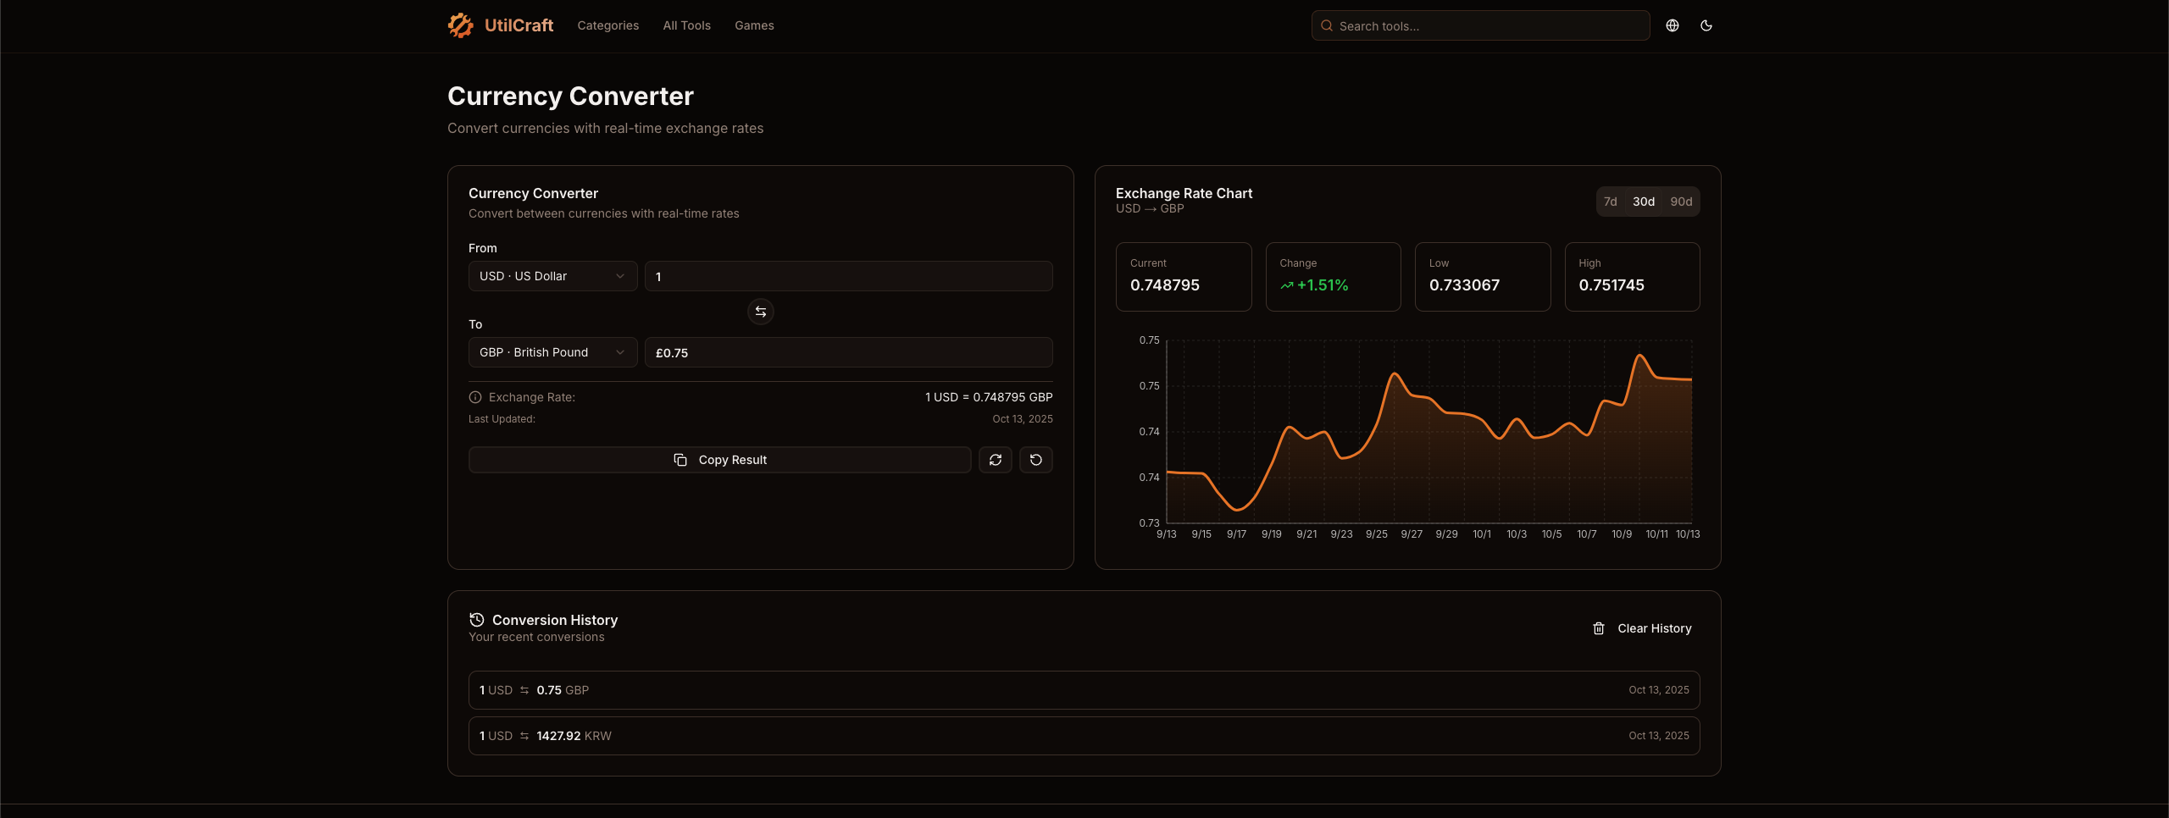Open the Games menu item
2169x818 pixels.
point(754,25)
